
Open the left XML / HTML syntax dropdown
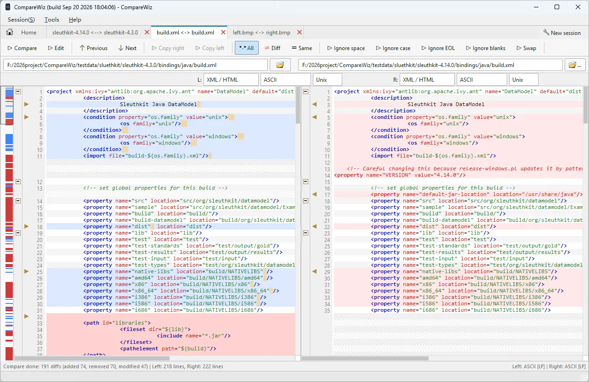[231, 79]
